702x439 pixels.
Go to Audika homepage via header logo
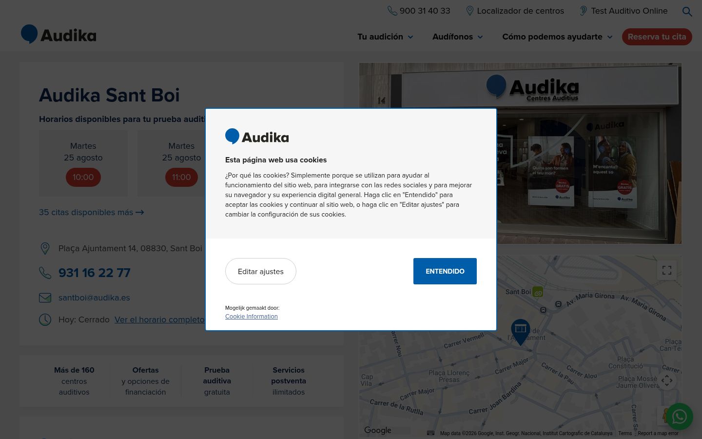[58, 35]
